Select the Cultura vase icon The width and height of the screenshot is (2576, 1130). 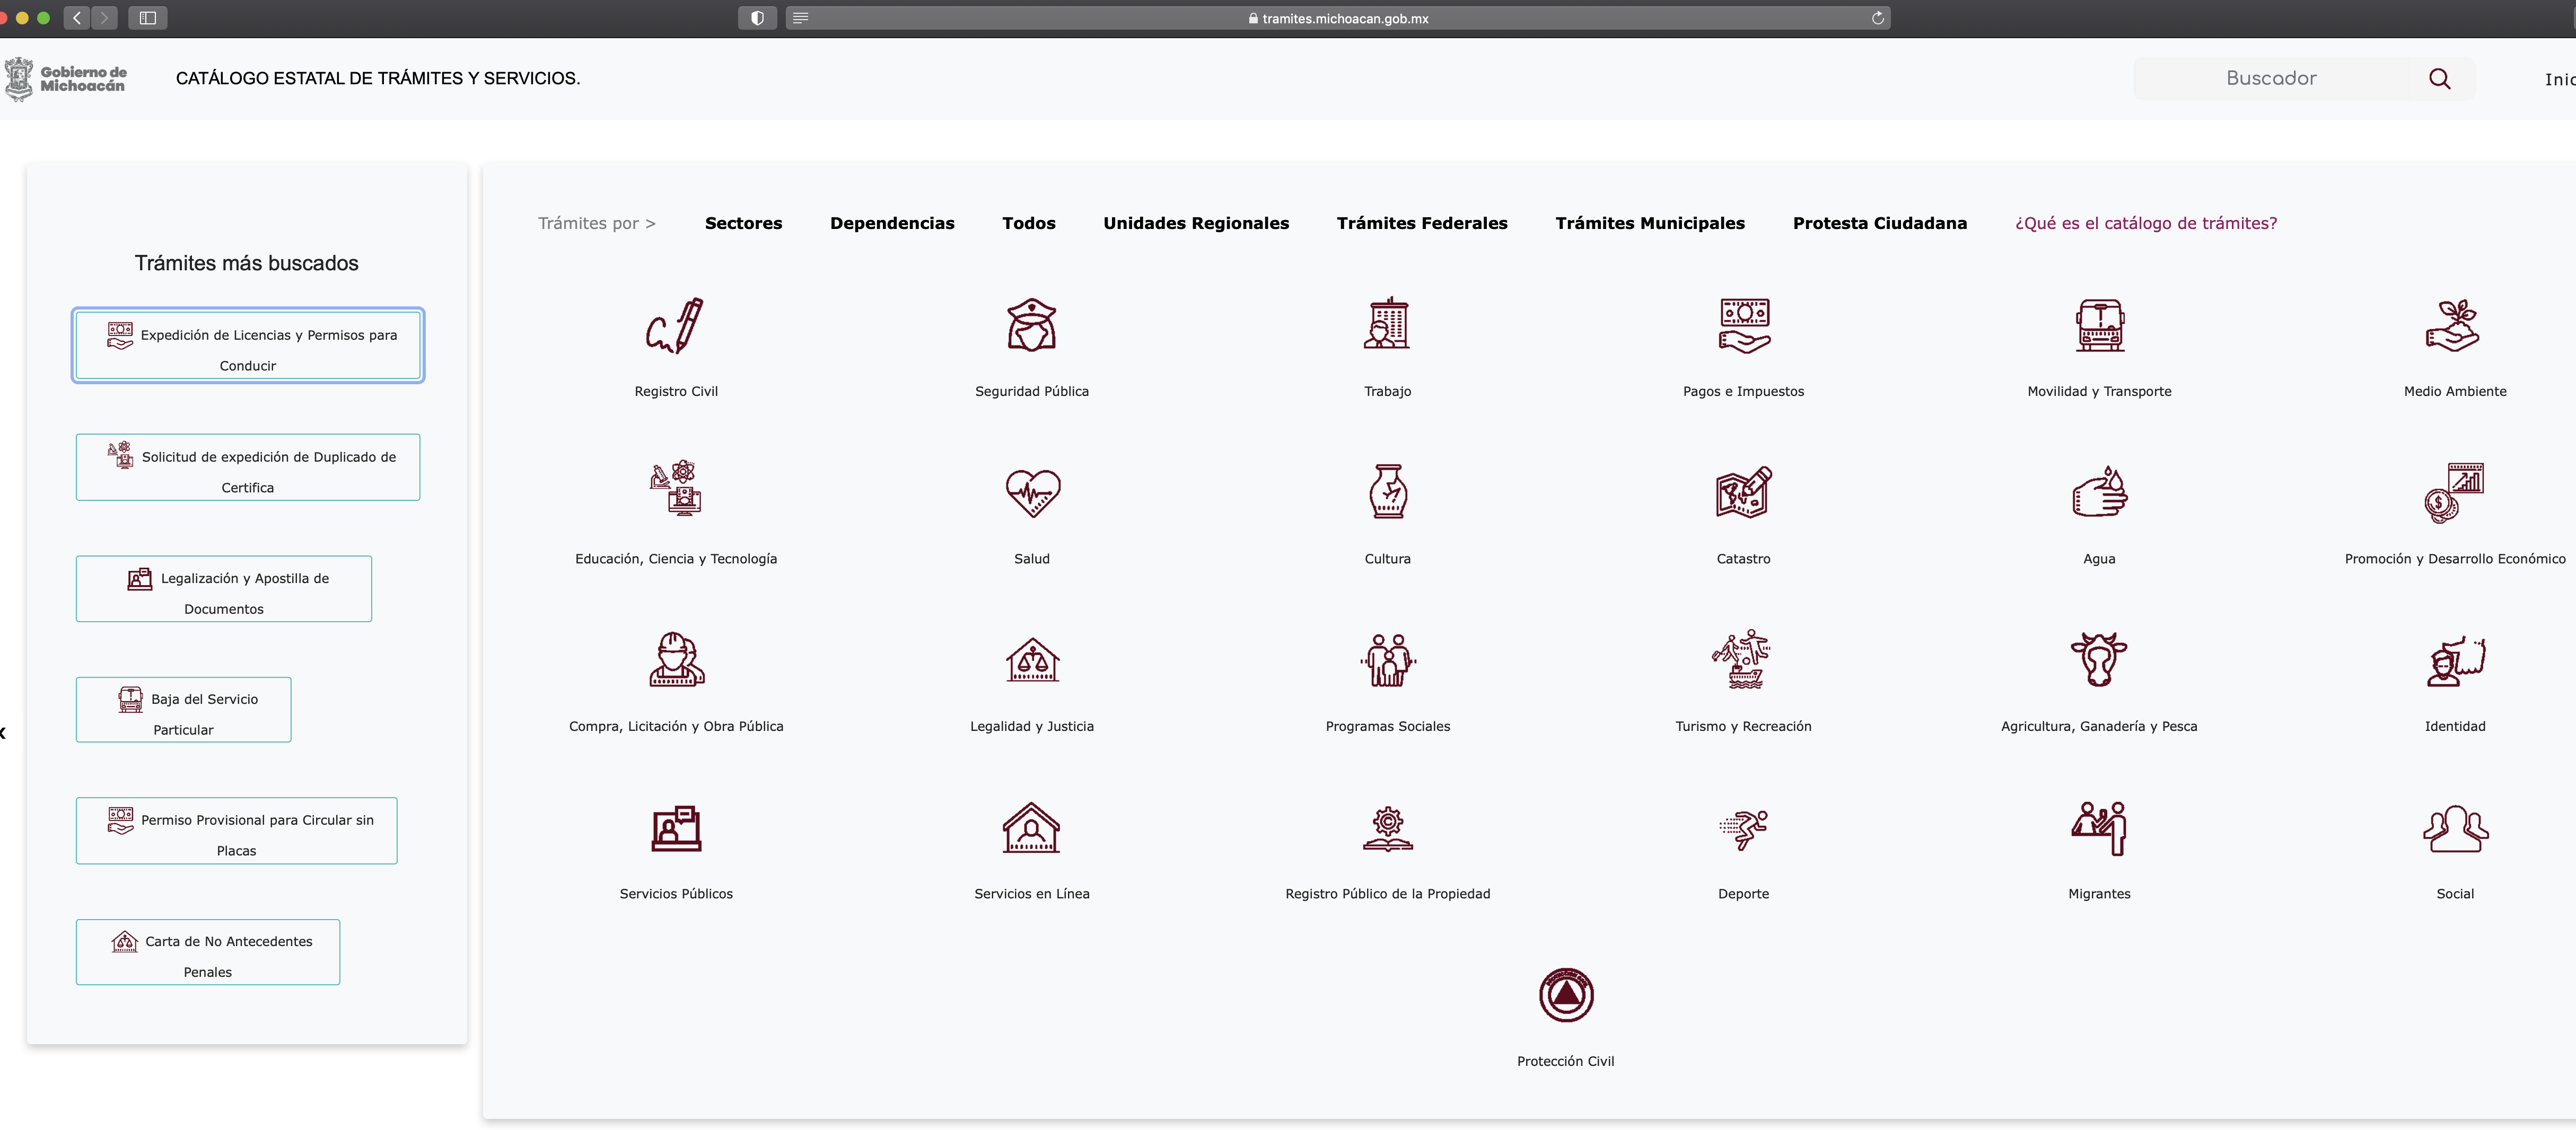tap(1388, 491)
